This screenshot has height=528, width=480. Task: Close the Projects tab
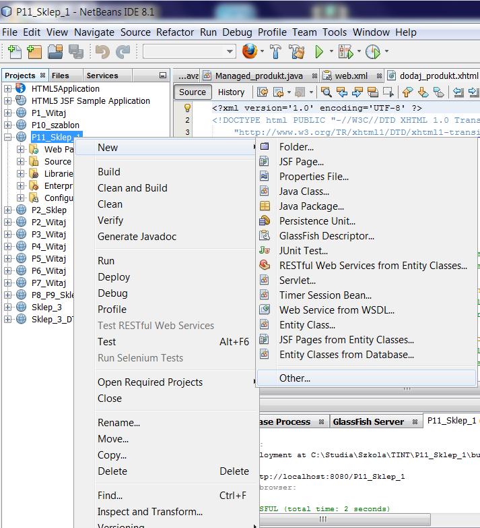42,75
